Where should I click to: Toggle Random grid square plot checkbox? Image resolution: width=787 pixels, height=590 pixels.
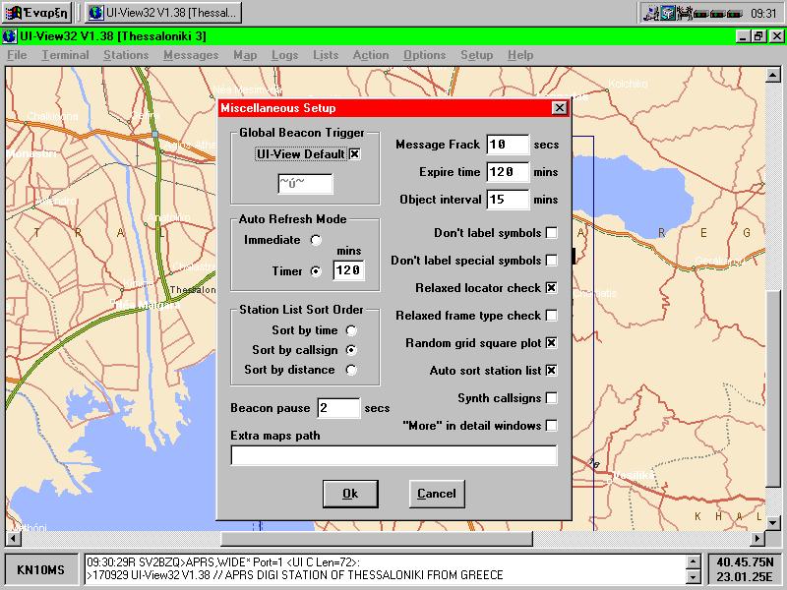point(551,343)
